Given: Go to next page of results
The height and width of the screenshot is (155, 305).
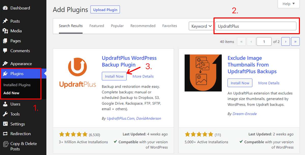Looking at the screenshot, I should click(x=286, y=42).
